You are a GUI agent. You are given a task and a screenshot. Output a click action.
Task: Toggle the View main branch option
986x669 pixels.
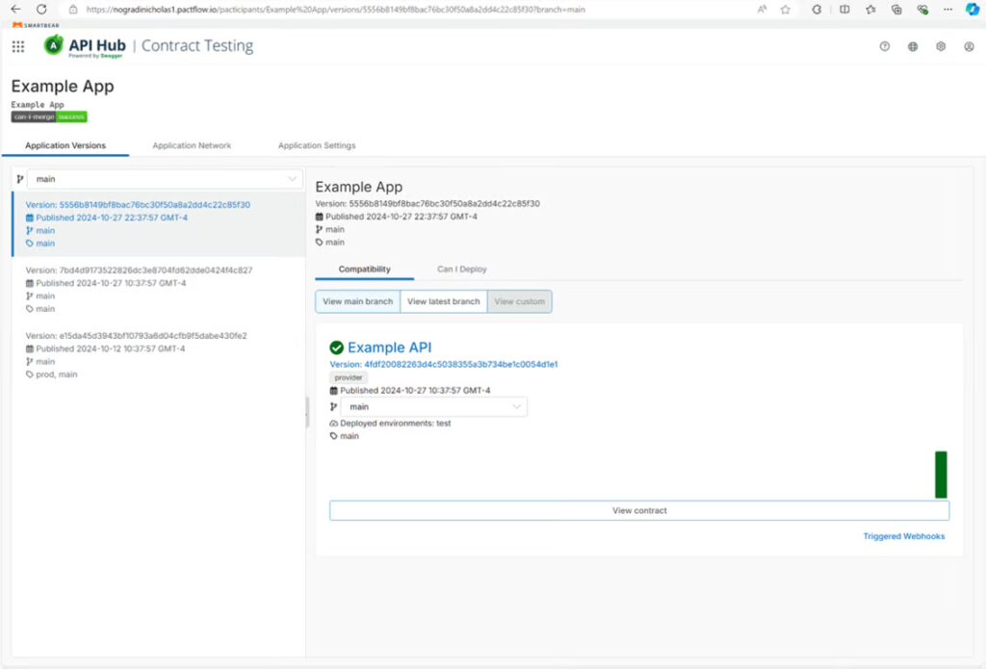pyautogui.click(x=357, y=301)
